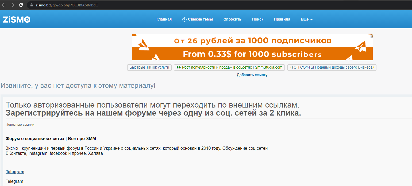The image size is (412, 186).
Task: Click the ZiSMO logo
Action: click(17, 19)
